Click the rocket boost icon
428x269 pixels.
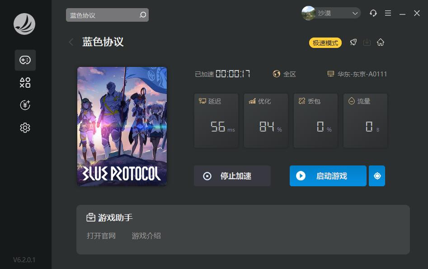tap(353, 42)
